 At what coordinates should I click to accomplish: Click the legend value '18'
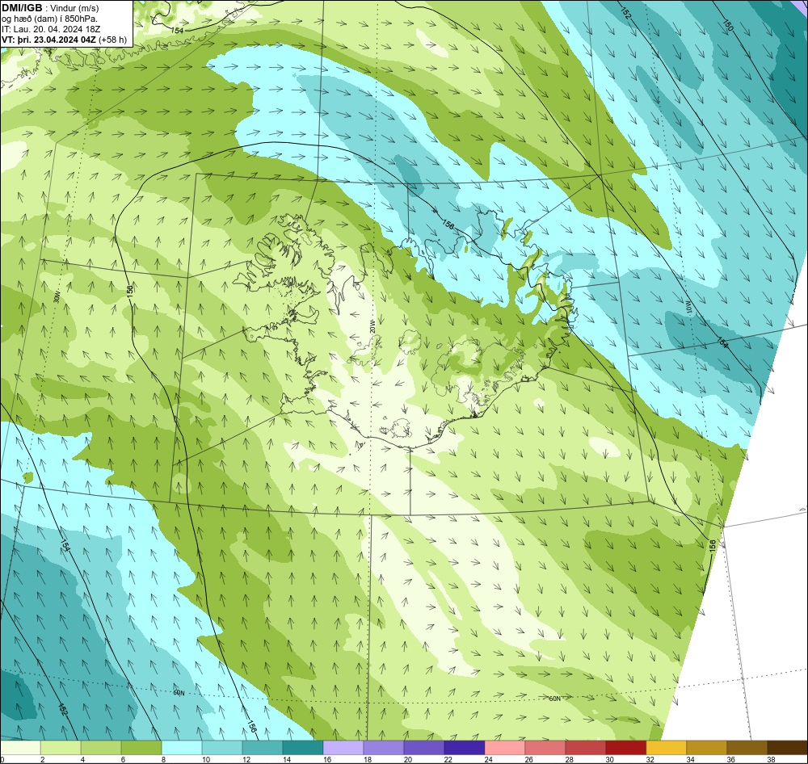click(x=368, y=759)
